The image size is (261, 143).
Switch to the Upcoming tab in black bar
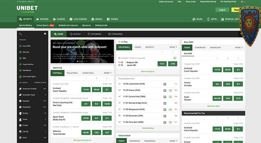(x=94, y=34)
